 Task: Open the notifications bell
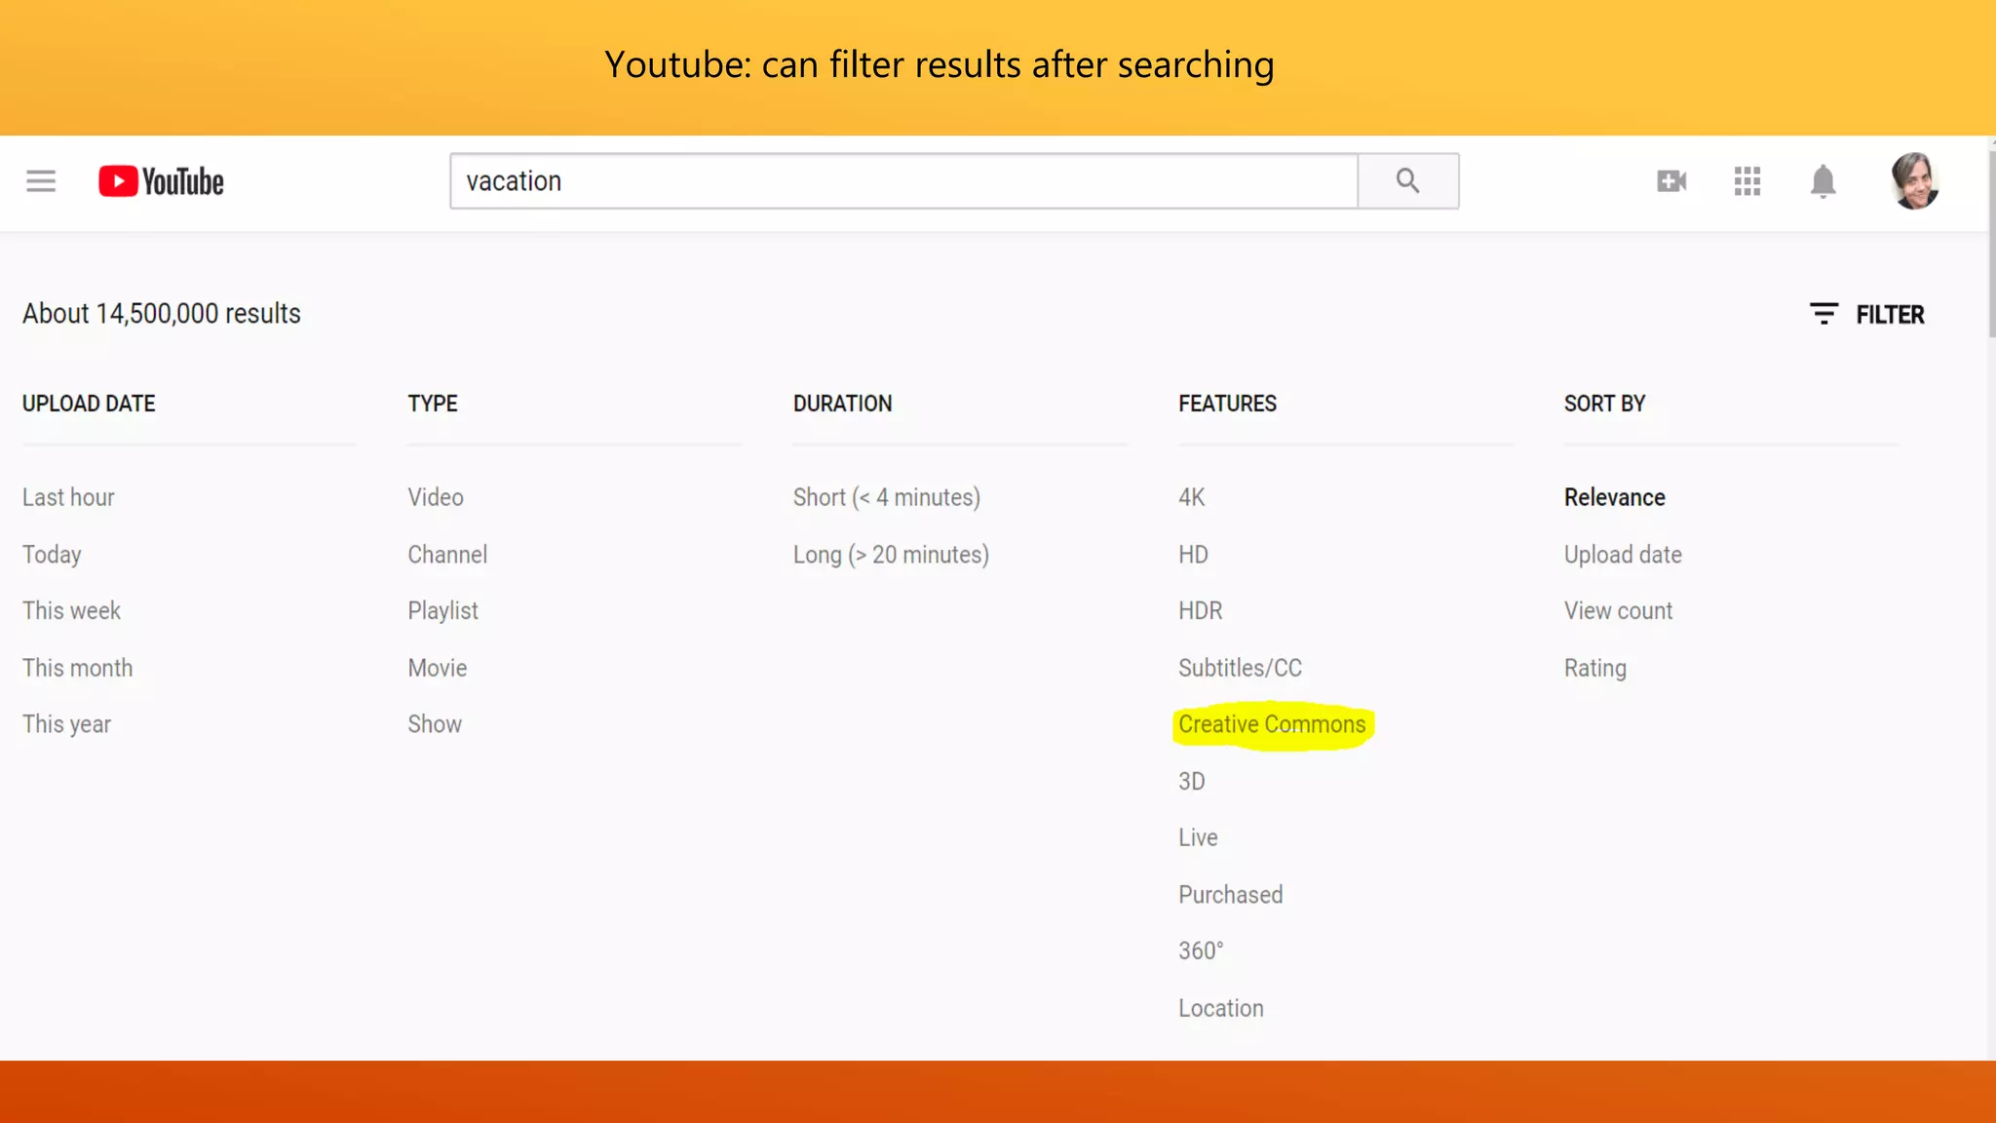(1823, 181)
